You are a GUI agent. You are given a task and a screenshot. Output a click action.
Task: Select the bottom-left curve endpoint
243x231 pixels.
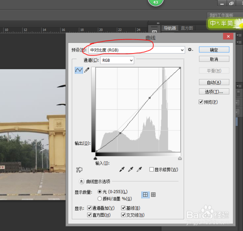(96, 151)
